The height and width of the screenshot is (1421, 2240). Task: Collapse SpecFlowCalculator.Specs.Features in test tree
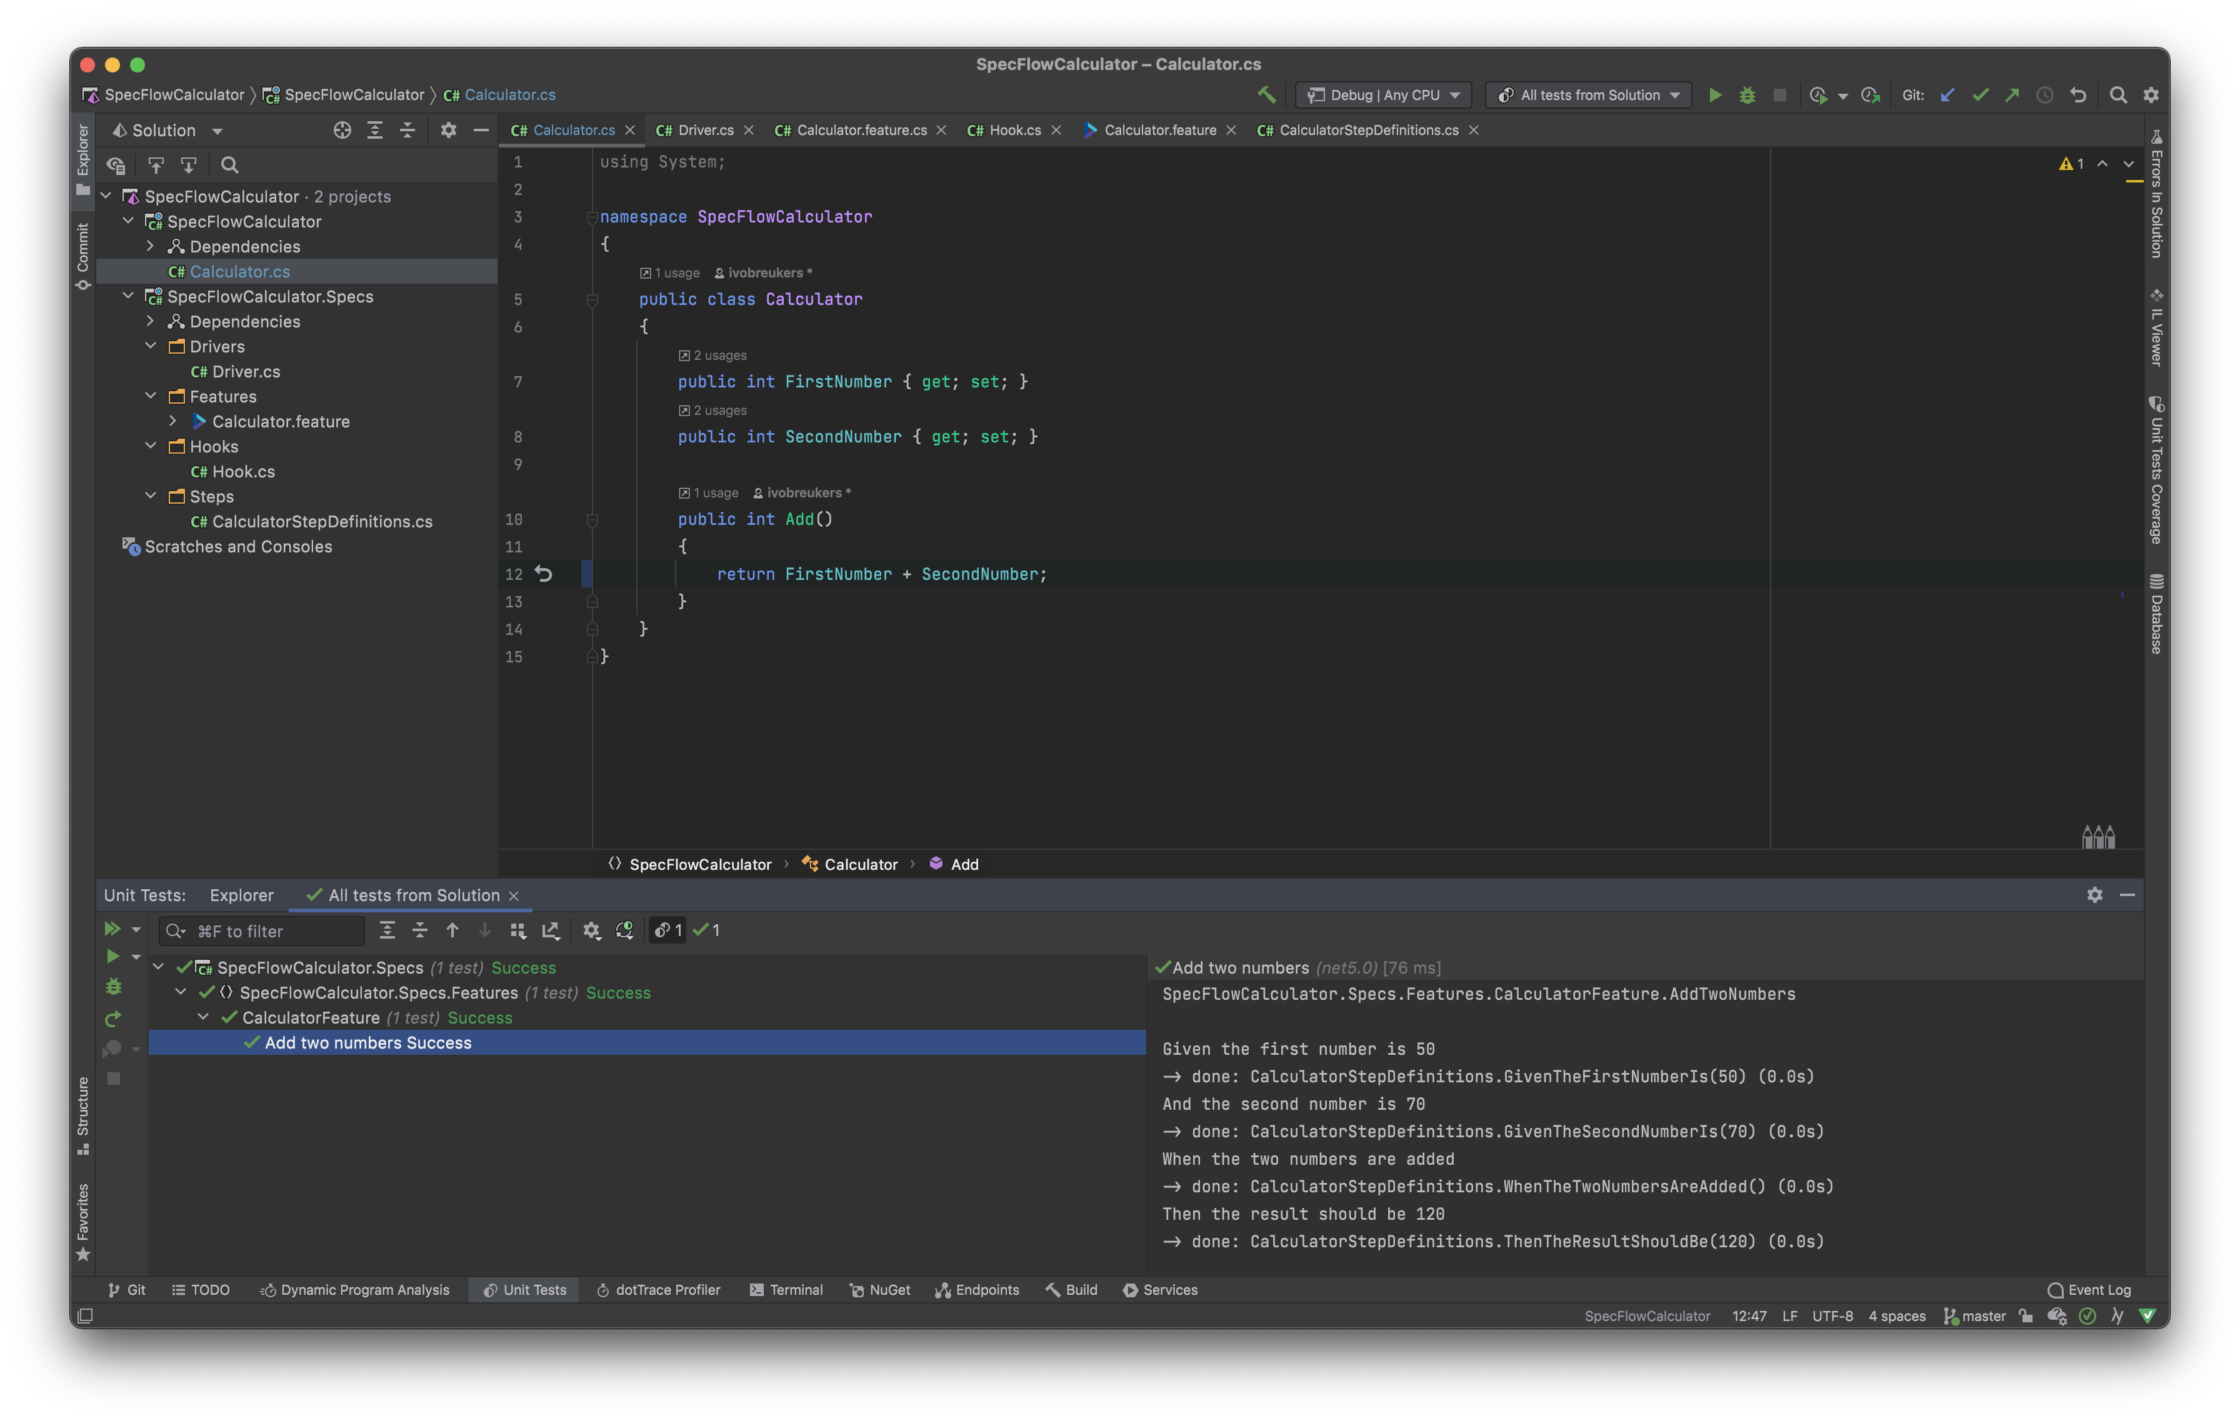point(181,992)
